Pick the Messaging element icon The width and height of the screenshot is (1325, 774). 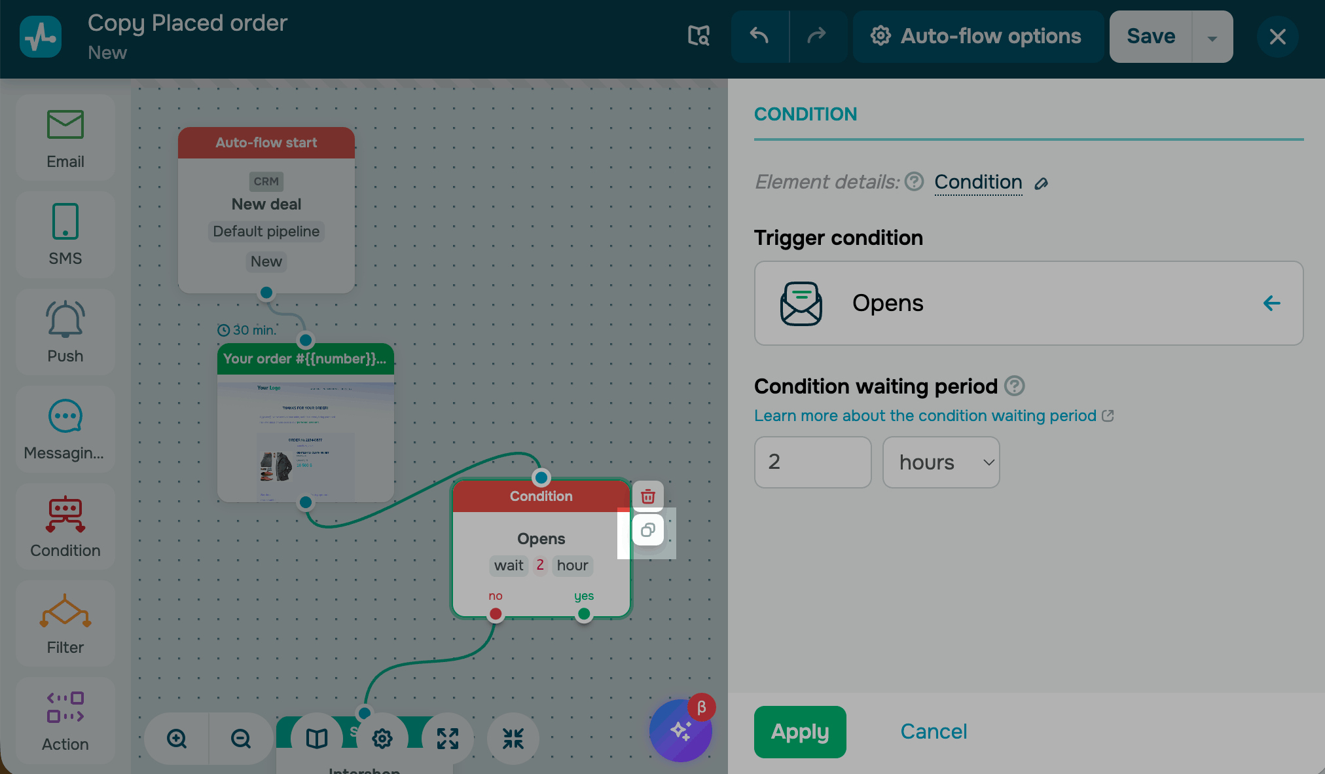(65, 429)
